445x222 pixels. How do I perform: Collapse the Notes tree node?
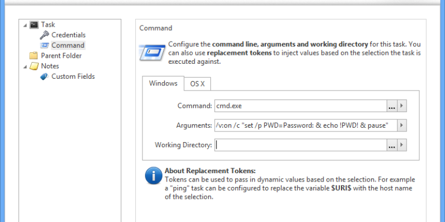[25, 66]
